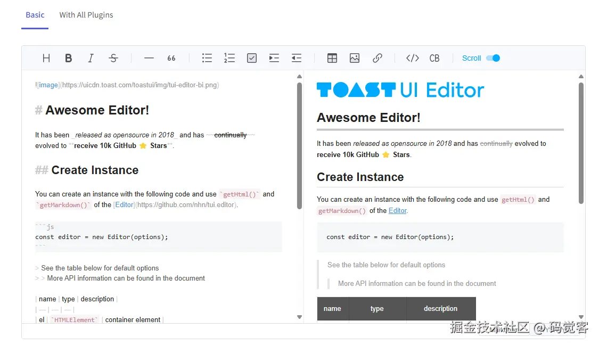
Task: Click 'See the table below' quote in markdown
Action: click(100, 268)
